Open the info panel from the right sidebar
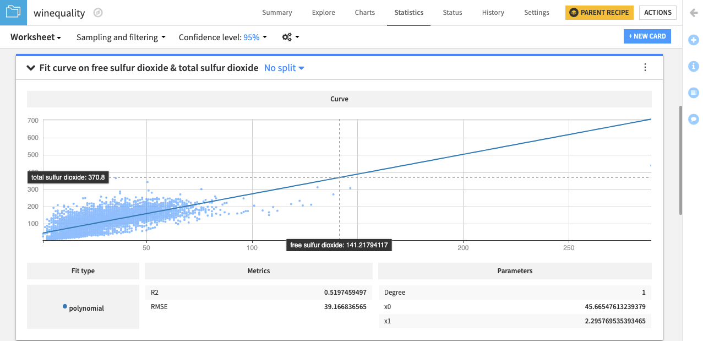The width and height of the screenshot is (703, 341). [693, 66]
